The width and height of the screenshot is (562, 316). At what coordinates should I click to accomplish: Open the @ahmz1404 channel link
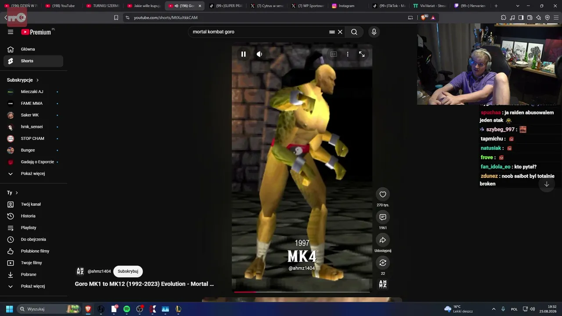tap(99, 271)
